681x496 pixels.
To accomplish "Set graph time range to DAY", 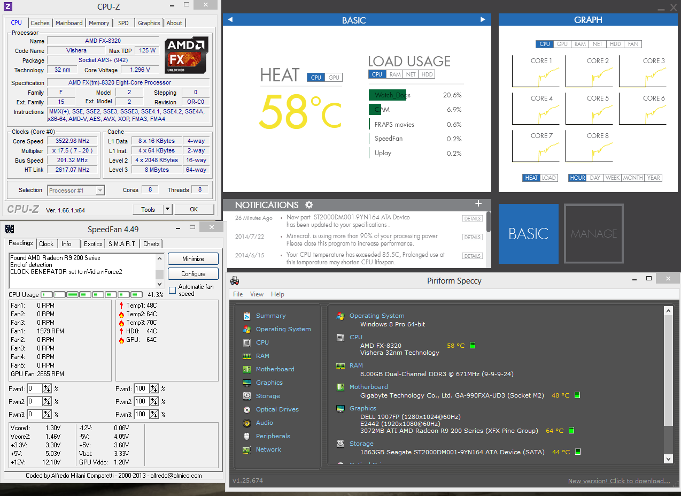I will 595,178.
